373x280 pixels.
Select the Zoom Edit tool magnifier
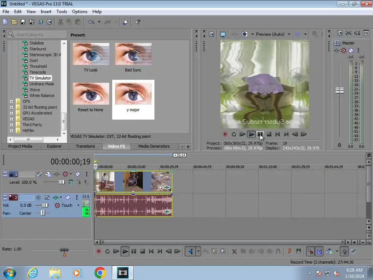(x=223, y=251)
